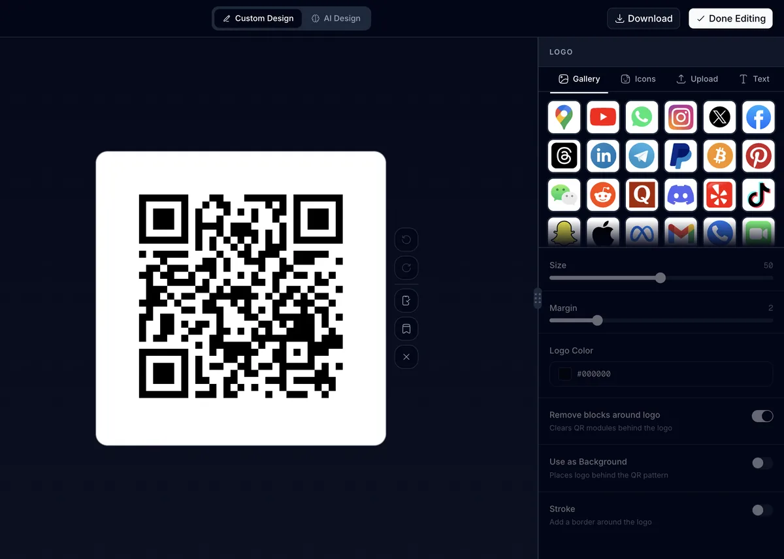The image size is (784, 559).
Task: Click the panel divider grip handle
Action: click(x=538, y=298)
